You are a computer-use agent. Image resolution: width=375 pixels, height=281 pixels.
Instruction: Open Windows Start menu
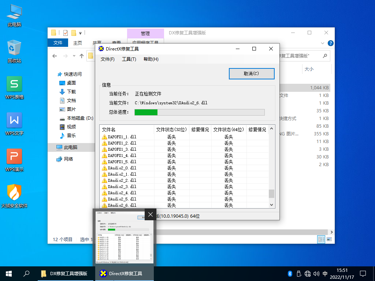pos(9,274)
